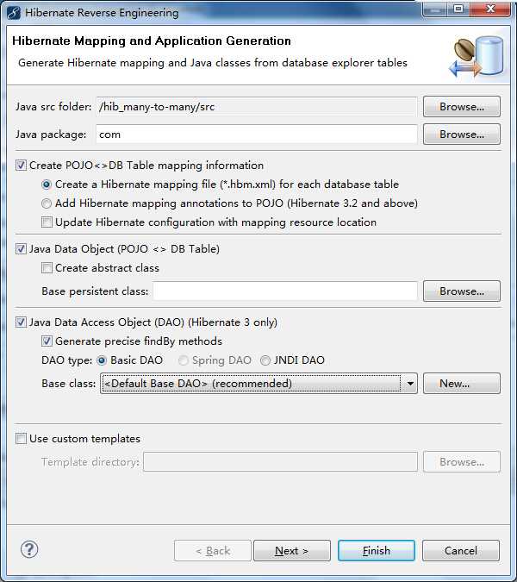
Task: Click the Hibernate wizard title bar icon
Action: tap(14, 12)
